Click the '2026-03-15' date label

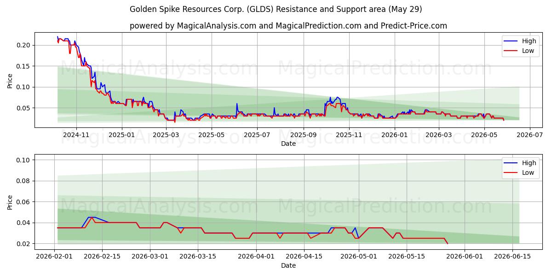[198, 257]
